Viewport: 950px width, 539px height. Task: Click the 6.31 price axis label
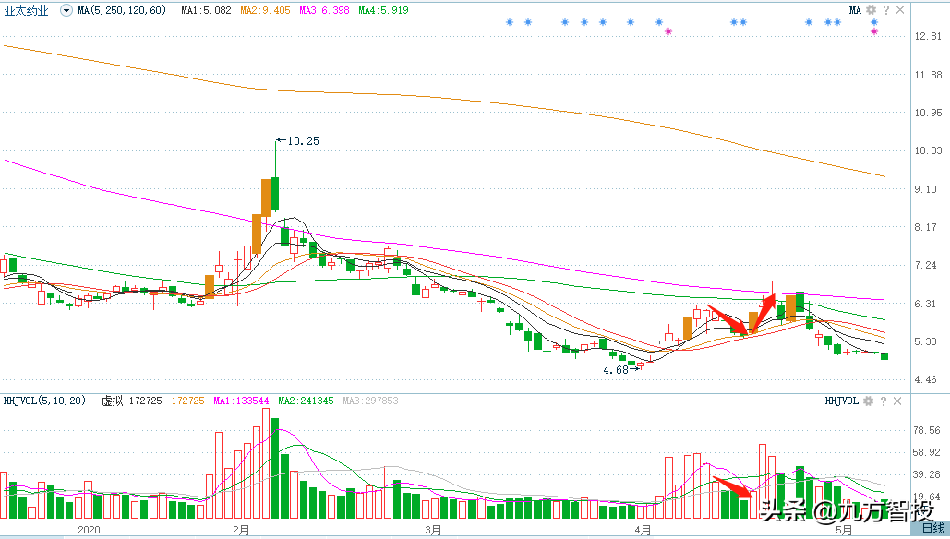click(x=925, y=304)
